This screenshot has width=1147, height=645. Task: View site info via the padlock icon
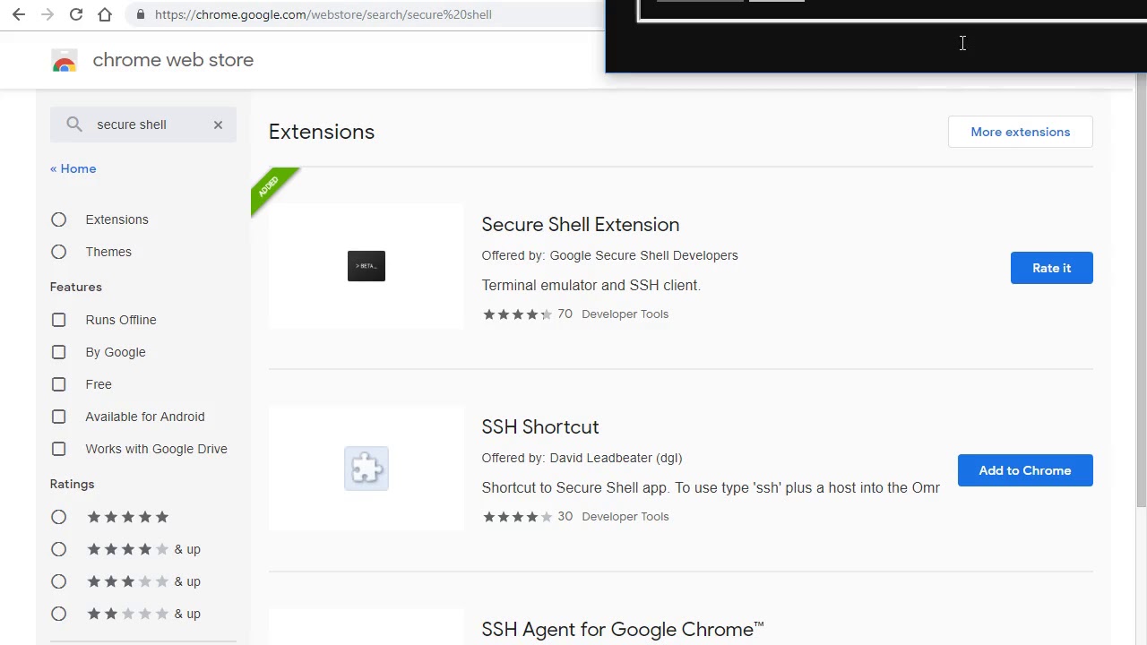[x=139, y=14]
